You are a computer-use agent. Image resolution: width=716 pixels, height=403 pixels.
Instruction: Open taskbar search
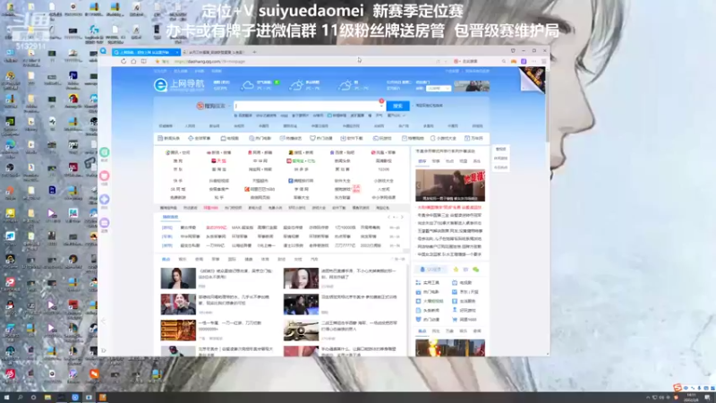click(x=20, y=398)
